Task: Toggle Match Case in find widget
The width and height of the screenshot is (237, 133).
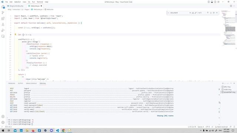Action: (x=190, y=13)
